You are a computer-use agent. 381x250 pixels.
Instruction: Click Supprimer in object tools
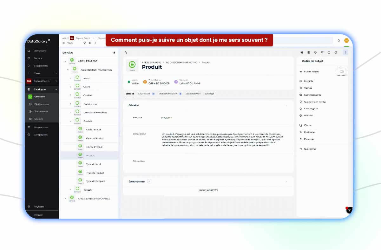[x=310, y=149]
